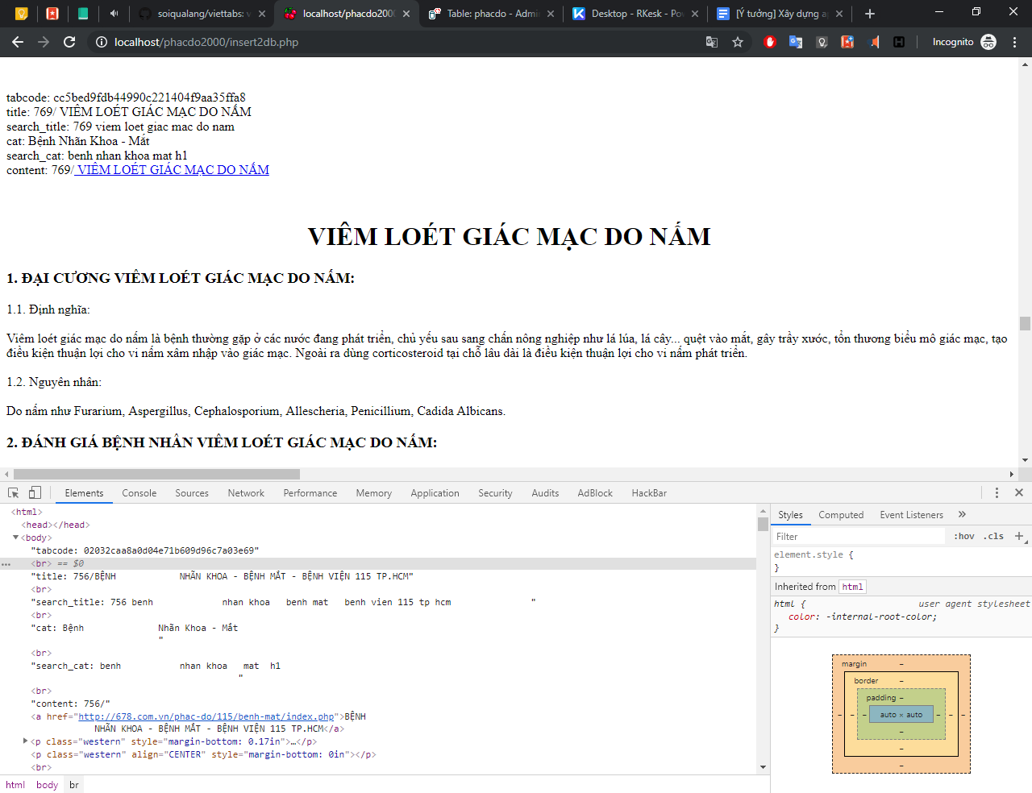The image size is (1032, 793).
Task: Open the red AdBlock hand extension
Action: (770, 42)
